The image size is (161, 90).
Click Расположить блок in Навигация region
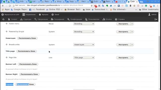[27, 38]
